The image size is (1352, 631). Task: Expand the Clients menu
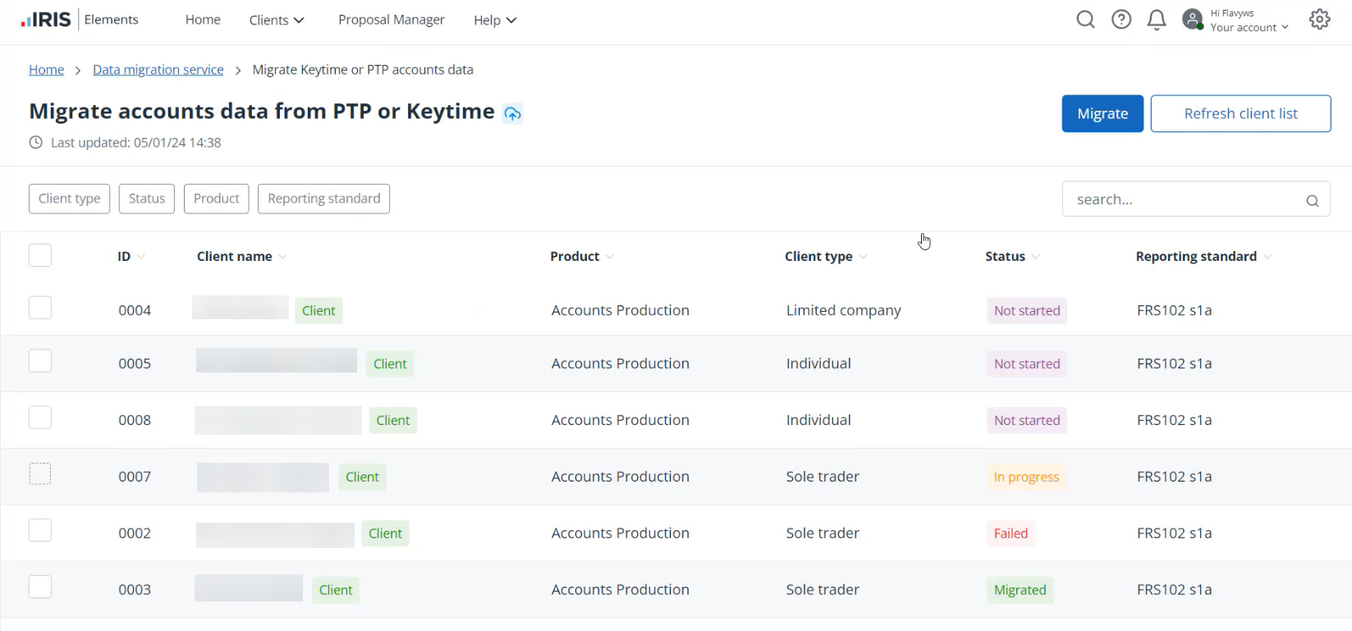(x=277, y=20)
